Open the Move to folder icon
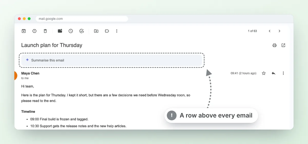The height and width of the screenshot is (144, 308). coord(96,31)
